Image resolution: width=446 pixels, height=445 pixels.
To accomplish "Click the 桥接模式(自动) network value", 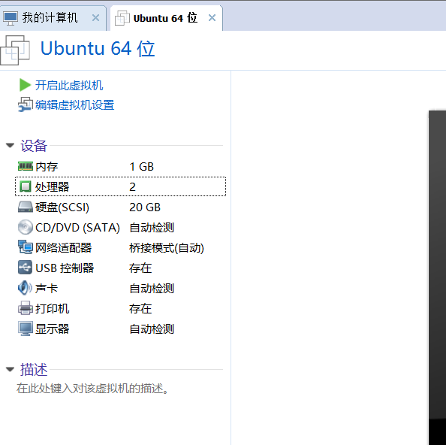I will (167, 248).
